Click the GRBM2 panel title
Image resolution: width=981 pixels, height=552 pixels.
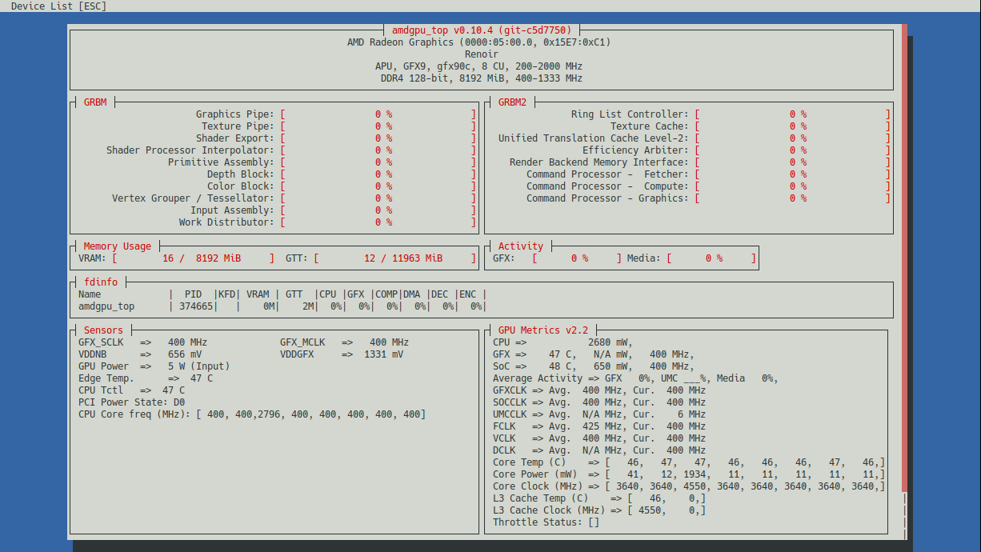coord(512,102)
